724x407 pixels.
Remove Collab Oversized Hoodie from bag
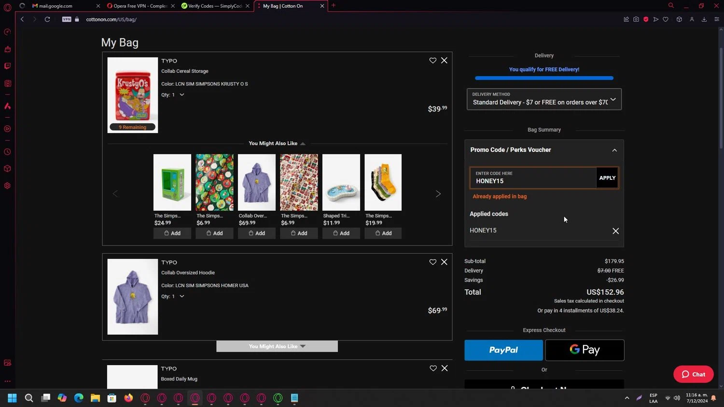pos(444,262)
